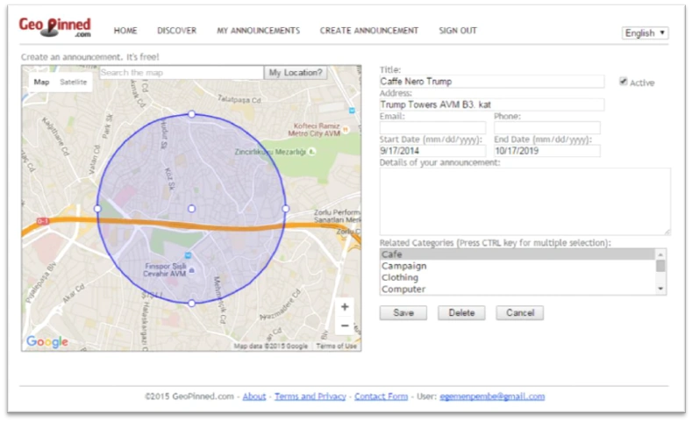This screenshot has height=422, width=692.
Task: Select Clothing in the categories list
Action: (517, 277)
